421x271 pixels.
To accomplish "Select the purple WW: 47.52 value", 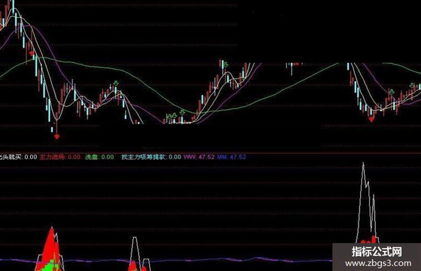I will 199,157.
